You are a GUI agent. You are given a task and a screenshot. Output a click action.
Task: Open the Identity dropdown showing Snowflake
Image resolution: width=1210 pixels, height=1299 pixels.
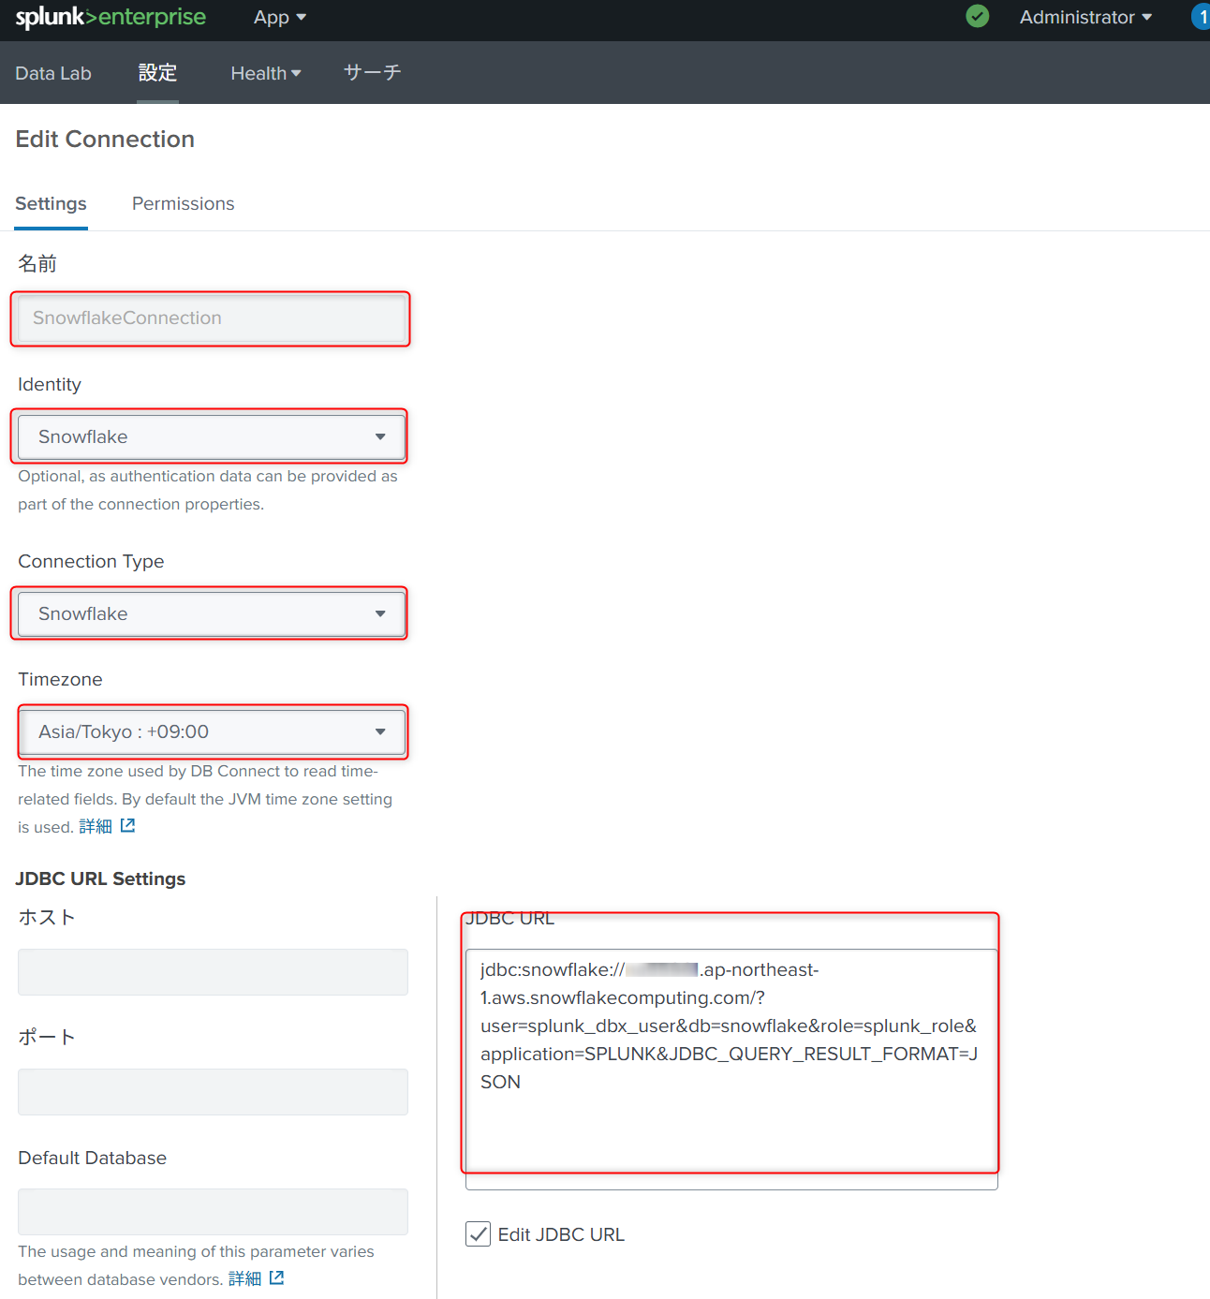point(212,436)
